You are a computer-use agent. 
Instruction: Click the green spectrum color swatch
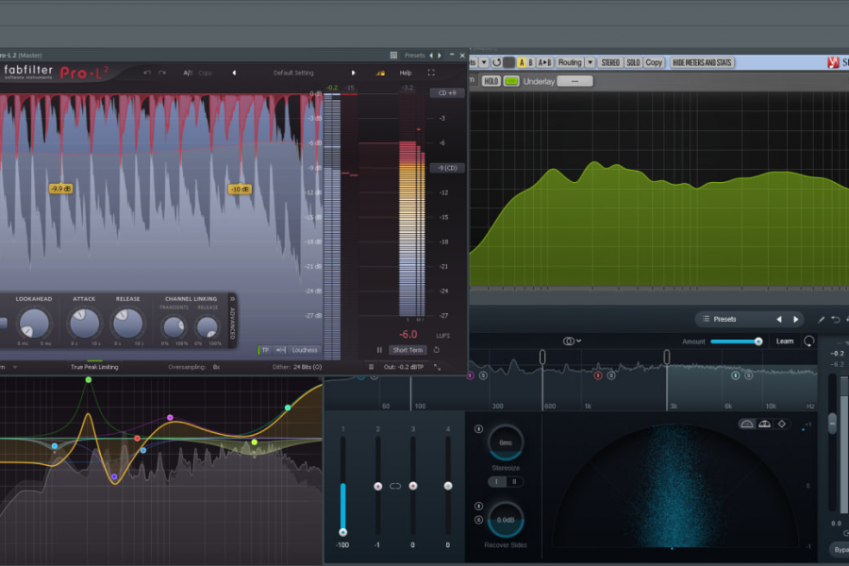[511, 81]
